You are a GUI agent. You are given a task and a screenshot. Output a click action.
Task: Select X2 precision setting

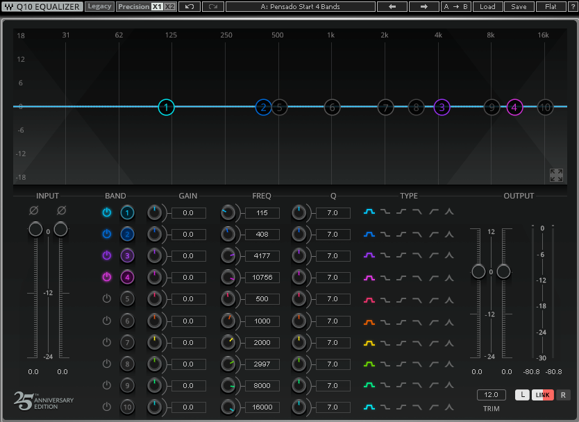(169, 7)
